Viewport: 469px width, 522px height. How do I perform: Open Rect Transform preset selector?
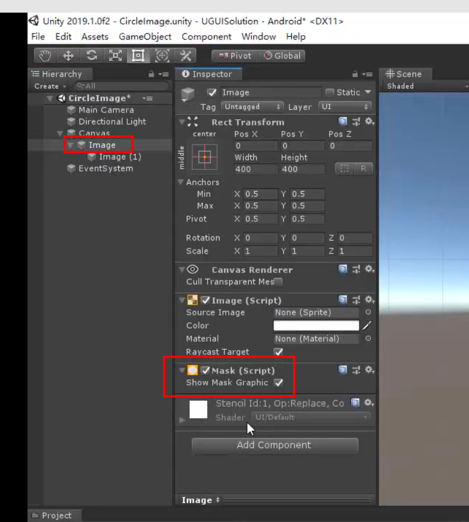(x=356, y=122)
